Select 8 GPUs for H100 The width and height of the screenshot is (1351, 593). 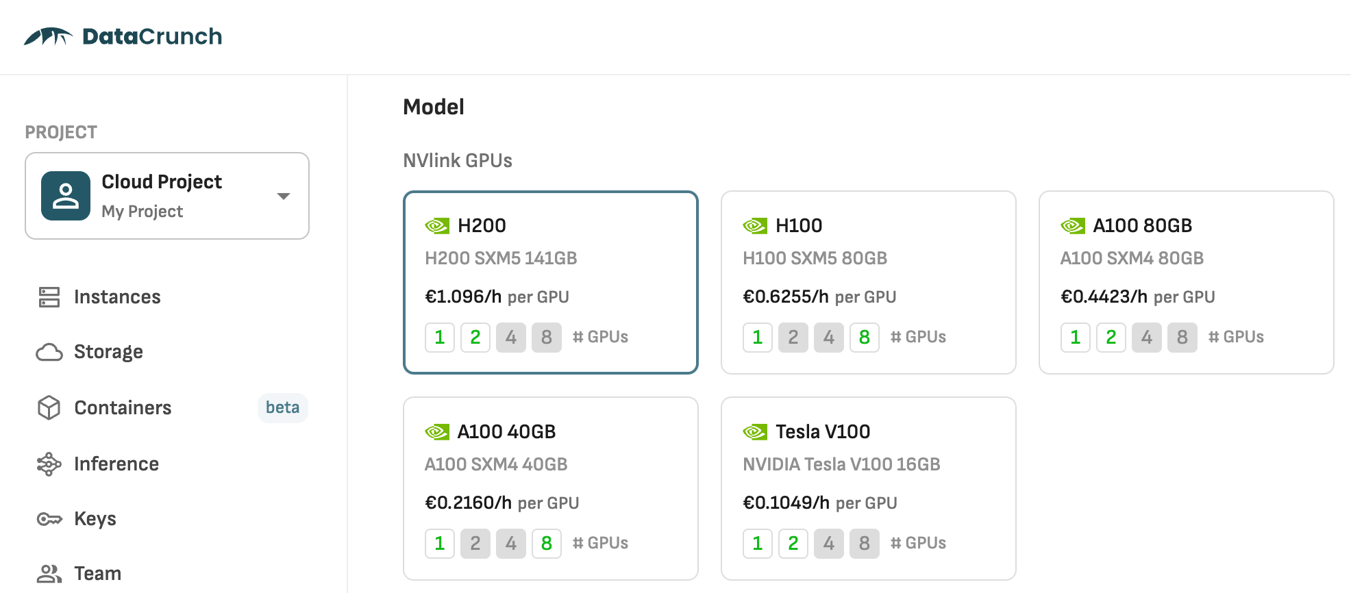(x=865, y=338)
